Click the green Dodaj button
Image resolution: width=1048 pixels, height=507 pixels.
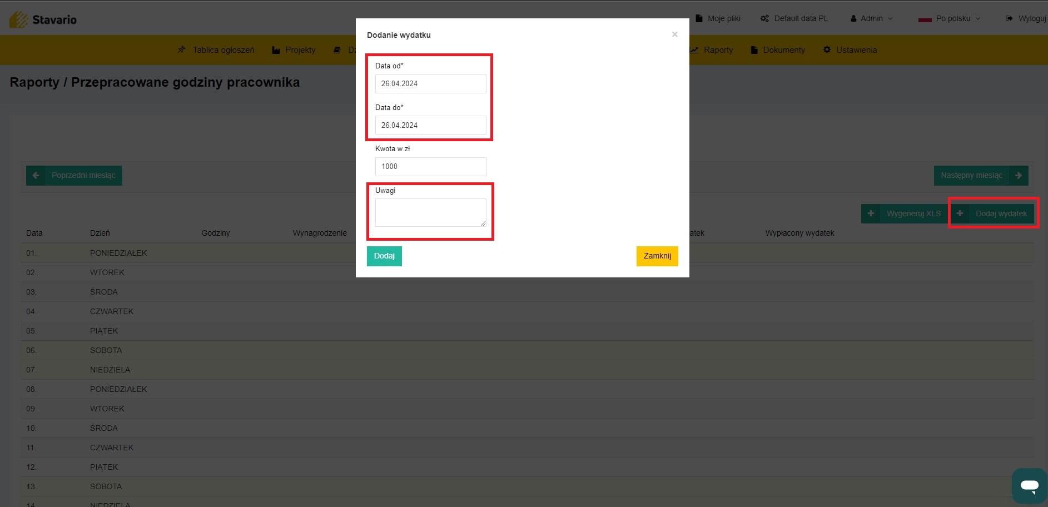coord(384,256)
